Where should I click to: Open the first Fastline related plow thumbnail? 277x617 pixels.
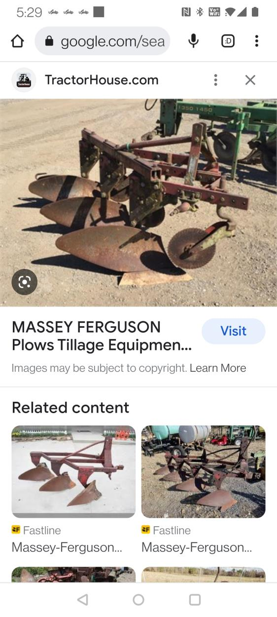point(73,471)
